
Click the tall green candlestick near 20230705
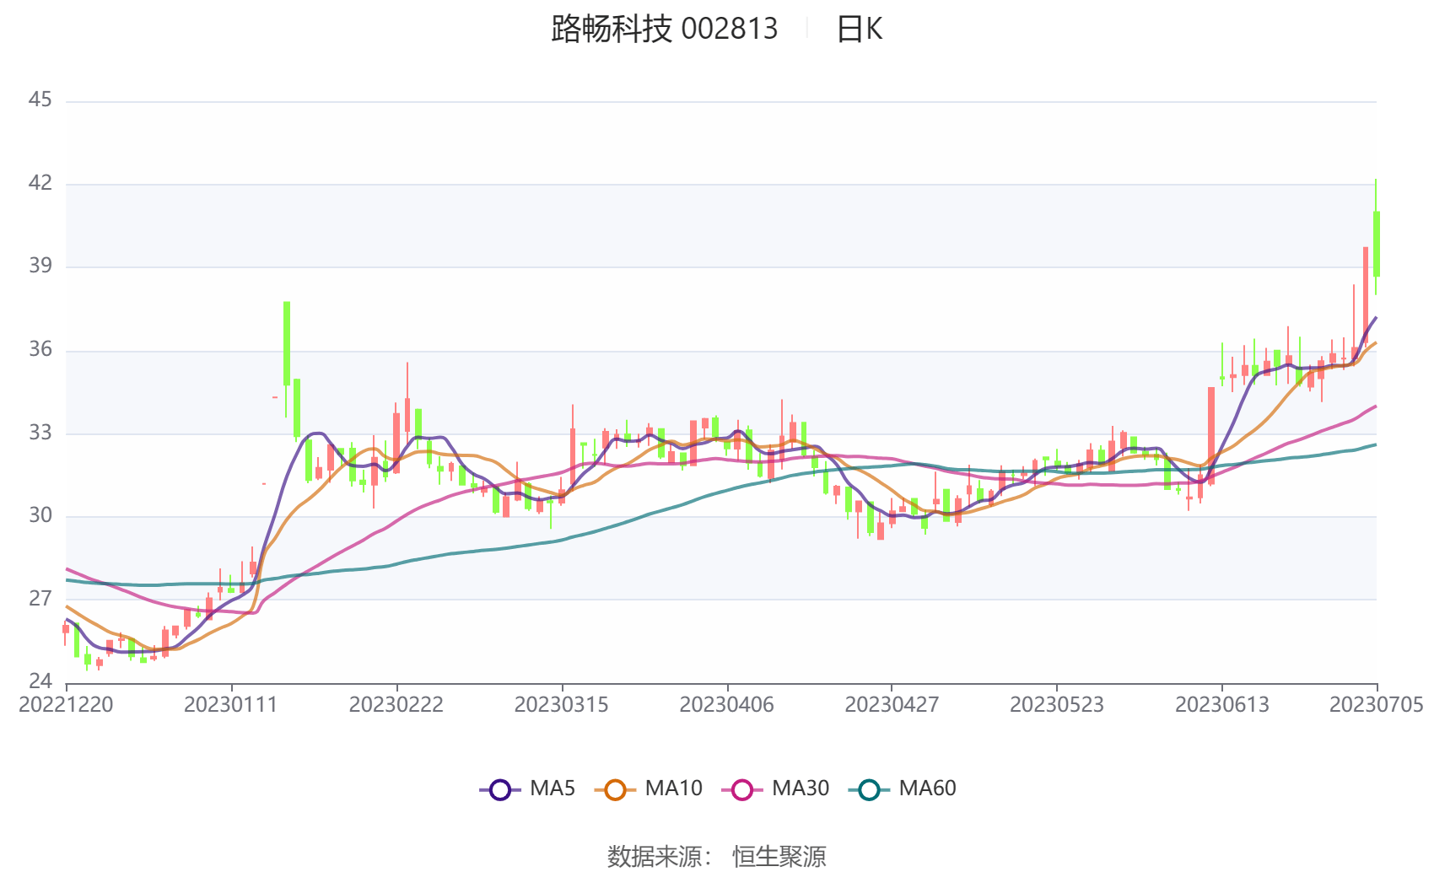point(1377,244)
